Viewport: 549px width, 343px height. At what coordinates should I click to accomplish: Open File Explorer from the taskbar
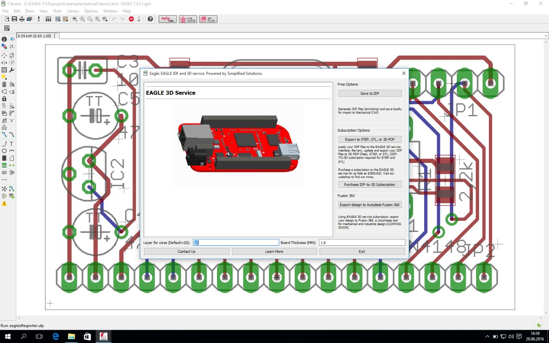(x=71, y=337)
